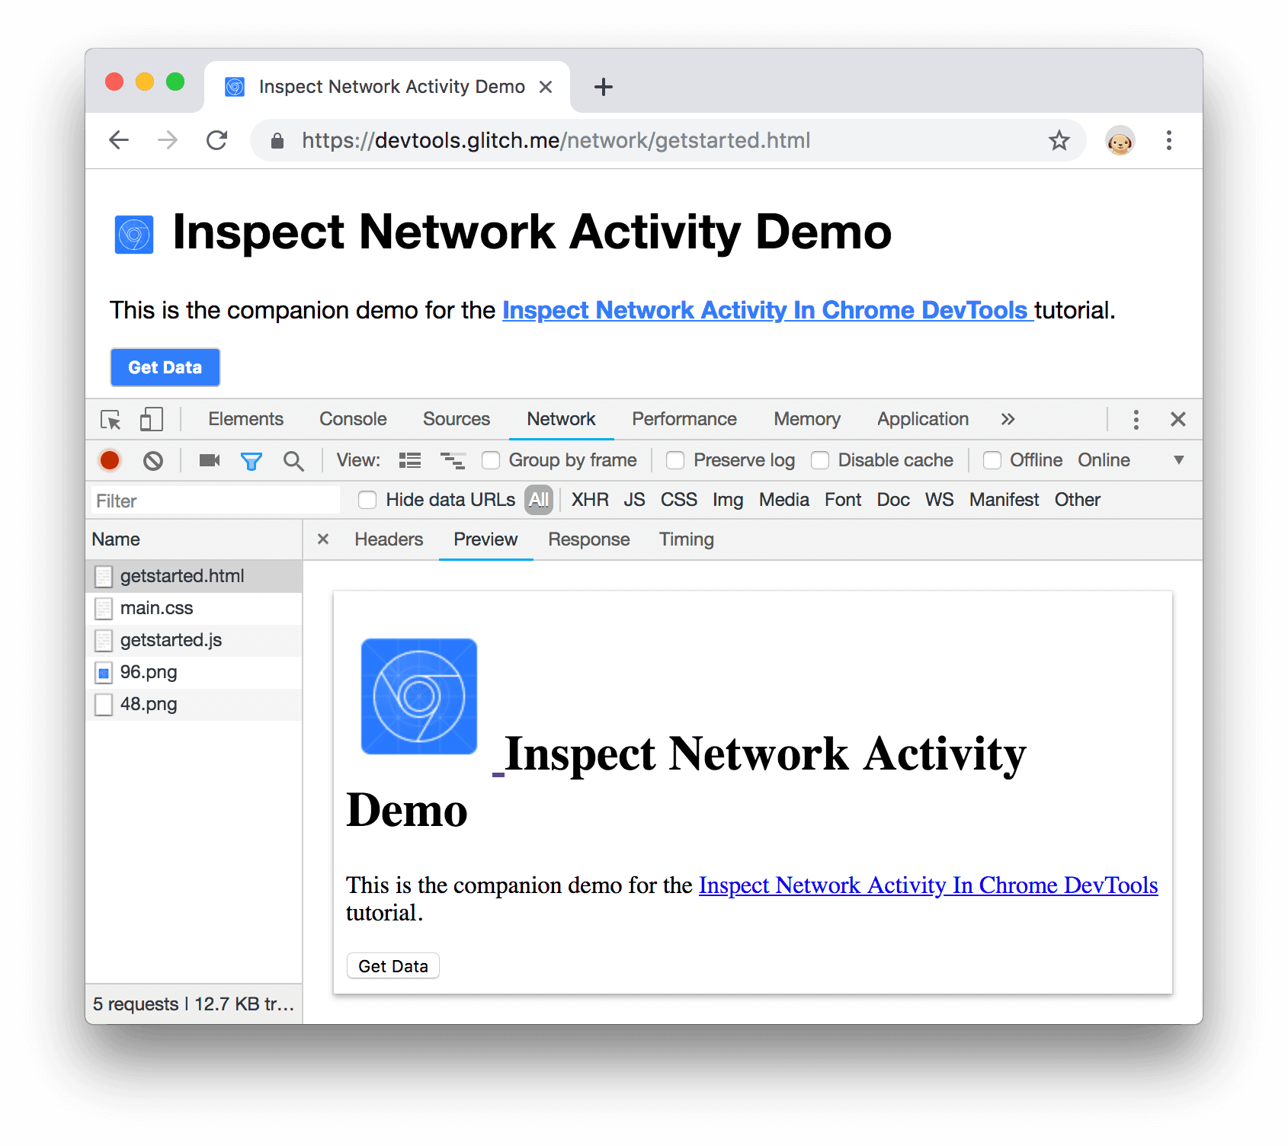Click the browser forward arrow

click(168, 140)
